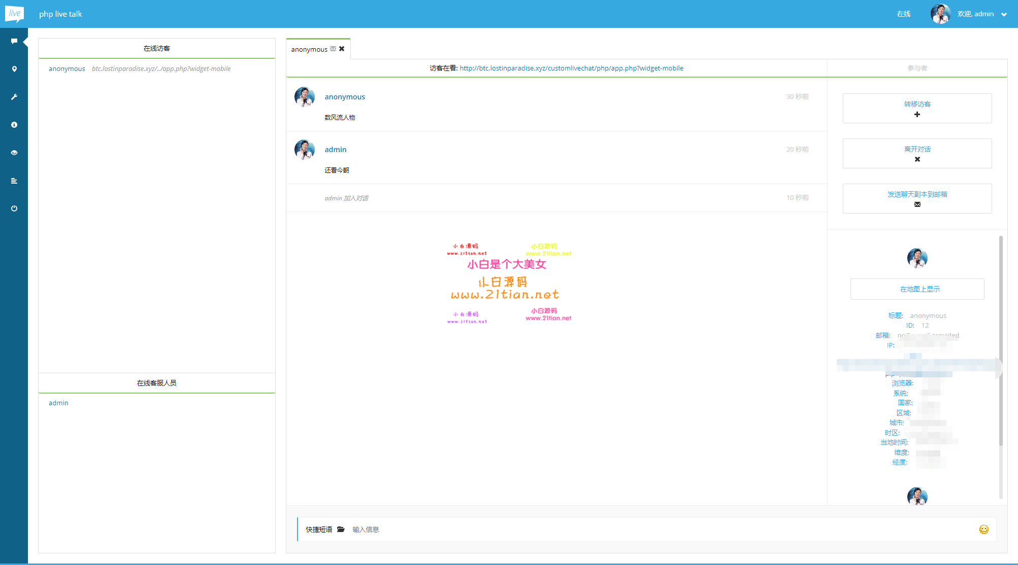Screen dimensions: 1018x565
Task: Open quick phrases folder icon
Action: coord(341,529)
